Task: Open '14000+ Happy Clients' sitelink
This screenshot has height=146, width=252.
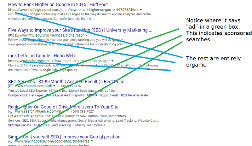Action: pyautogui.click(x=102, y=95)
